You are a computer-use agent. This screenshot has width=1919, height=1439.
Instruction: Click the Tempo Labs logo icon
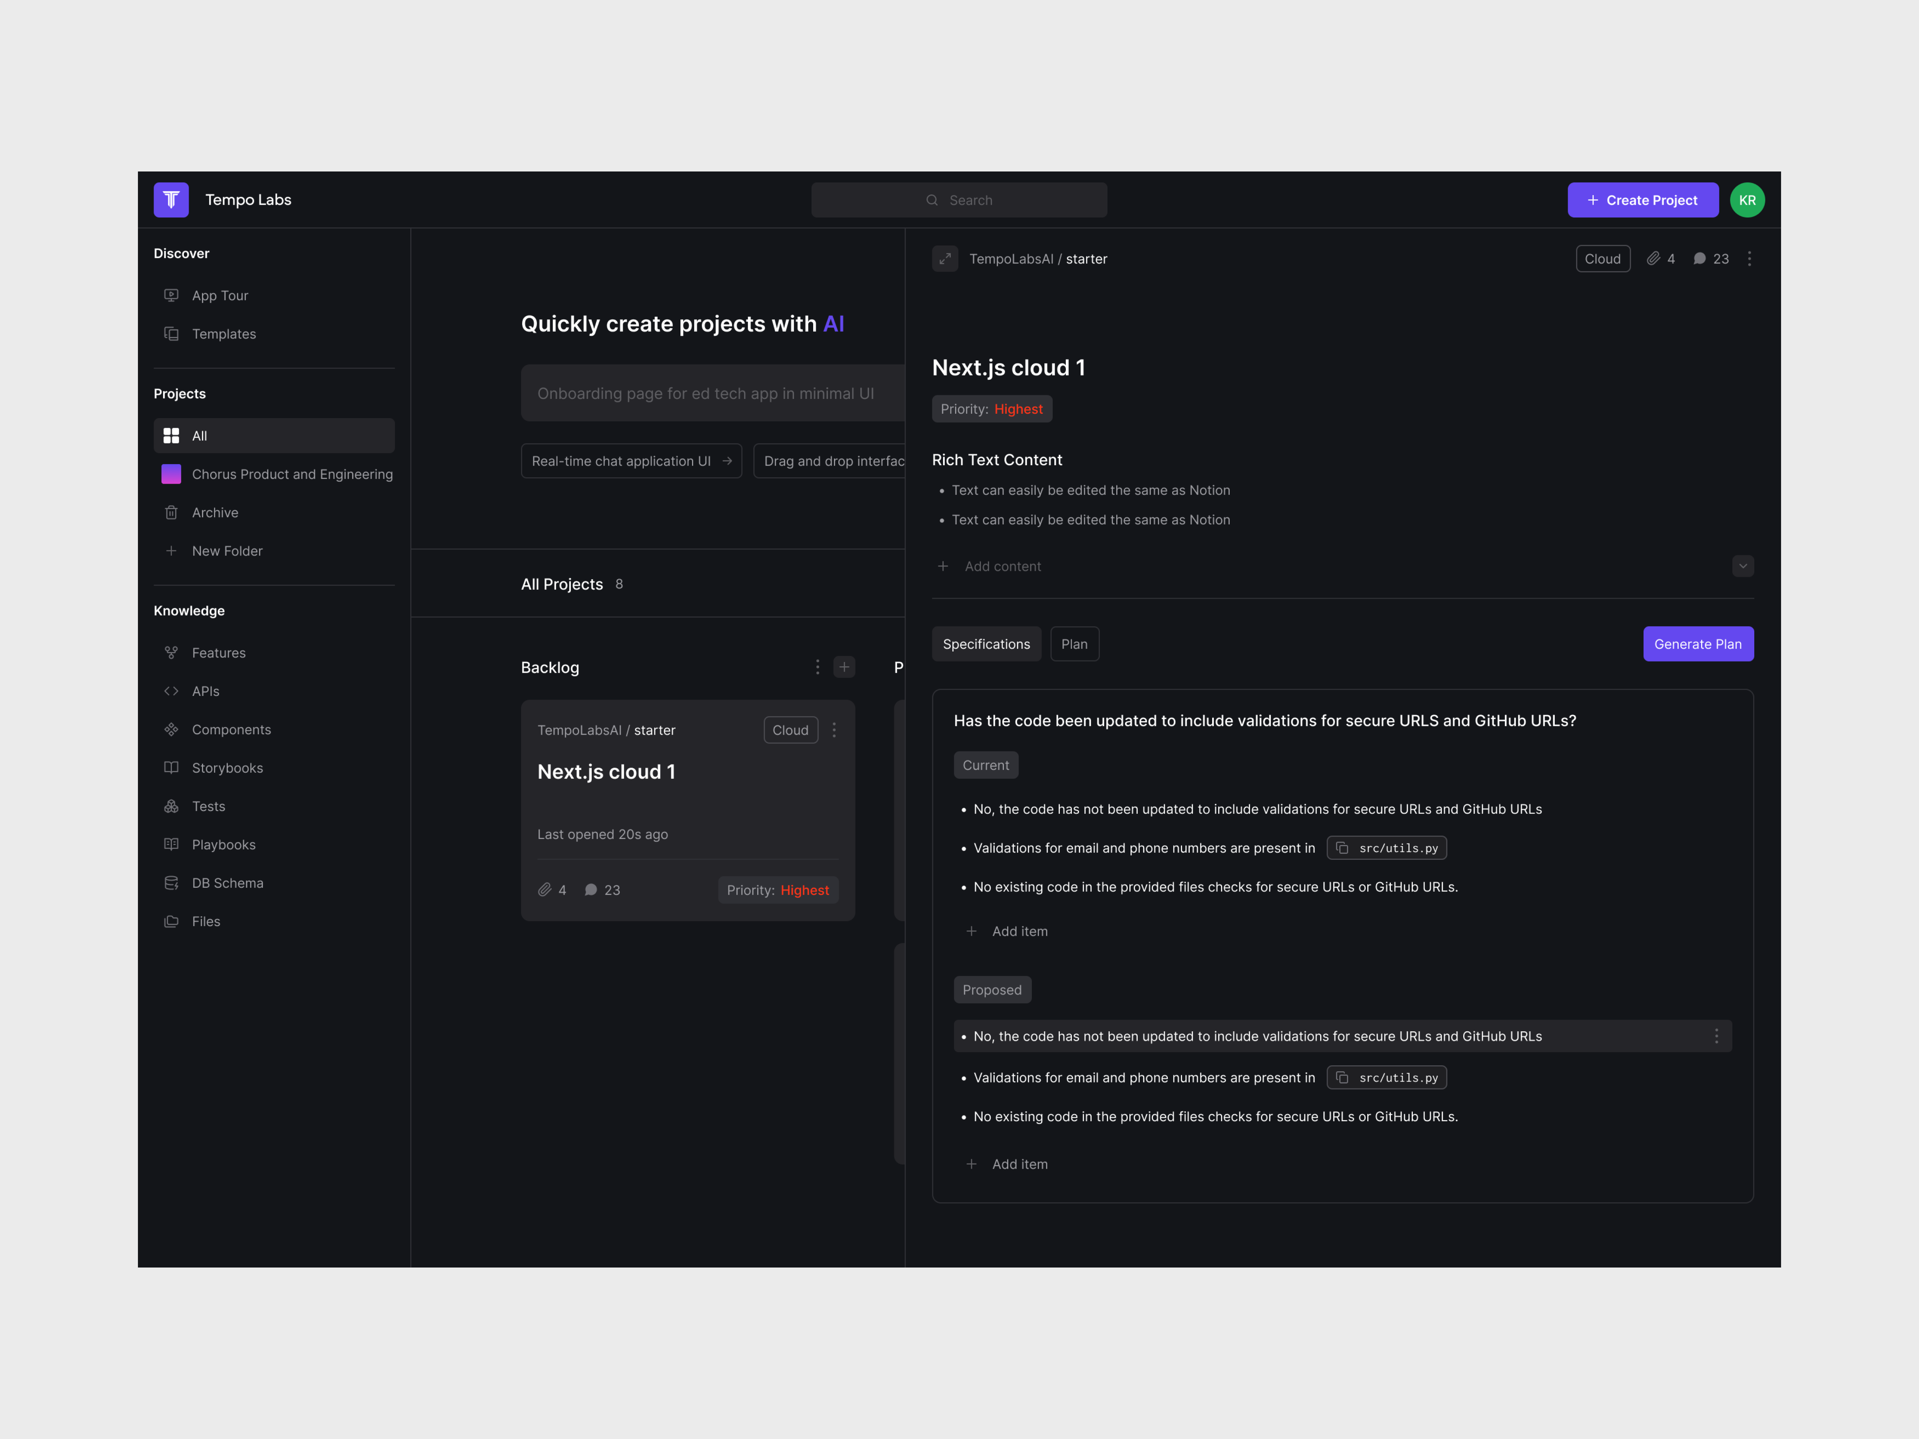pos(170,199)
